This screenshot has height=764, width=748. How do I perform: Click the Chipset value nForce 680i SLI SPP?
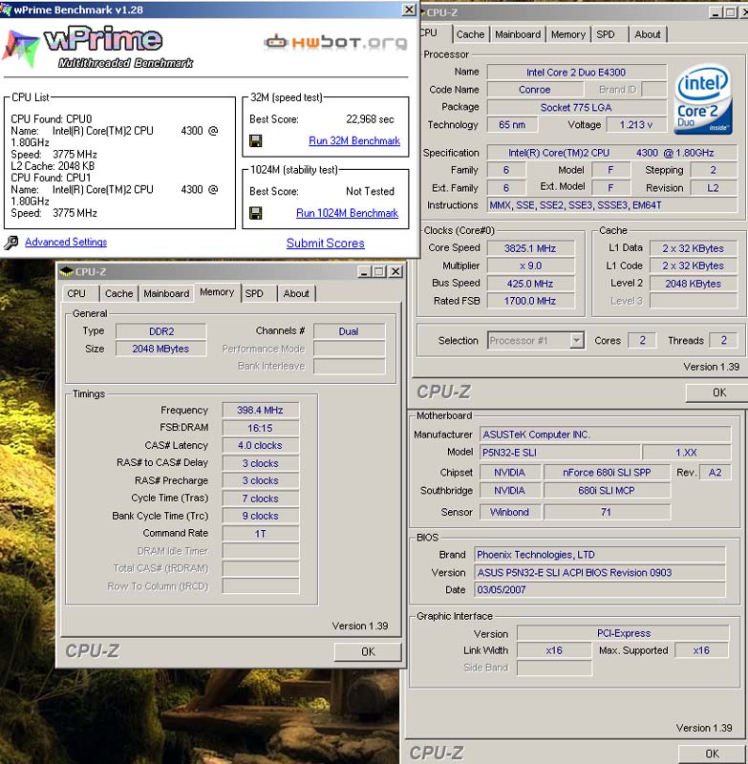pyautogui.click(x=607, y=473)
